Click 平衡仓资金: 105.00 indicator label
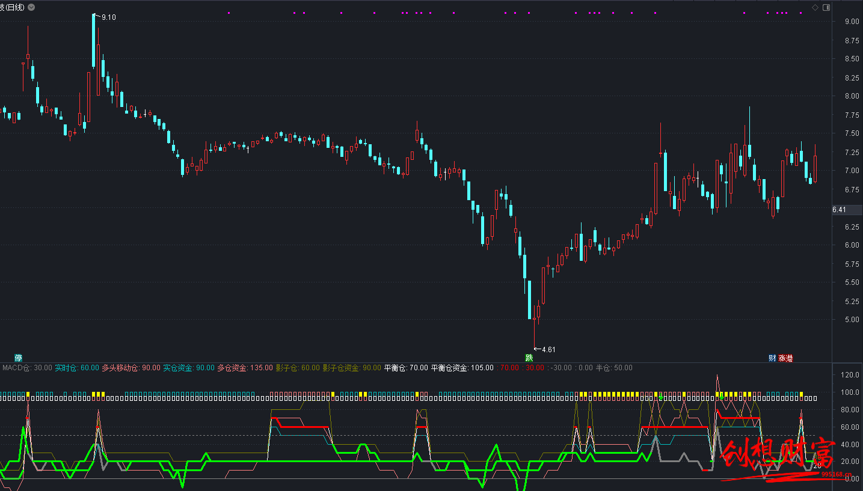 pyautogui.click(x=462, y=367)
